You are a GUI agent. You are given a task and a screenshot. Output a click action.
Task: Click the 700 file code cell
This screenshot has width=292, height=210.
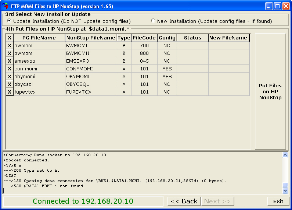(x=144, y=45)
